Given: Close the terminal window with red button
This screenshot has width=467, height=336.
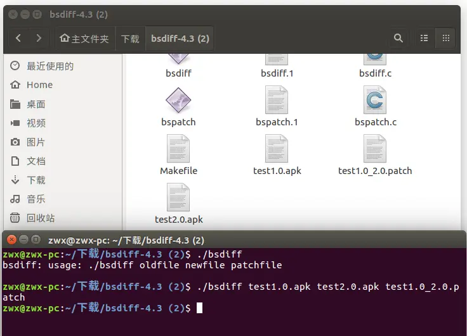Looking at the screenshot, I should (x=11, y=239).
